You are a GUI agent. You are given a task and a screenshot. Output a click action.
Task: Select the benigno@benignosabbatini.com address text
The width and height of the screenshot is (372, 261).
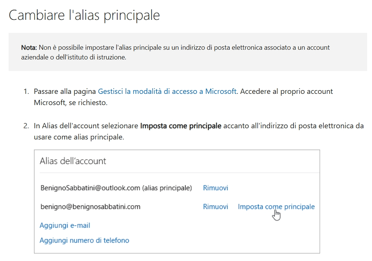90,207
